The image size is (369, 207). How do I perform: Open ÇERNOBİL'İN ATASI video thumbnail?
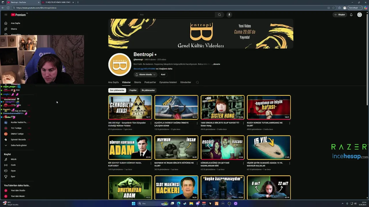pyautogui.click(x=130, y=107)
